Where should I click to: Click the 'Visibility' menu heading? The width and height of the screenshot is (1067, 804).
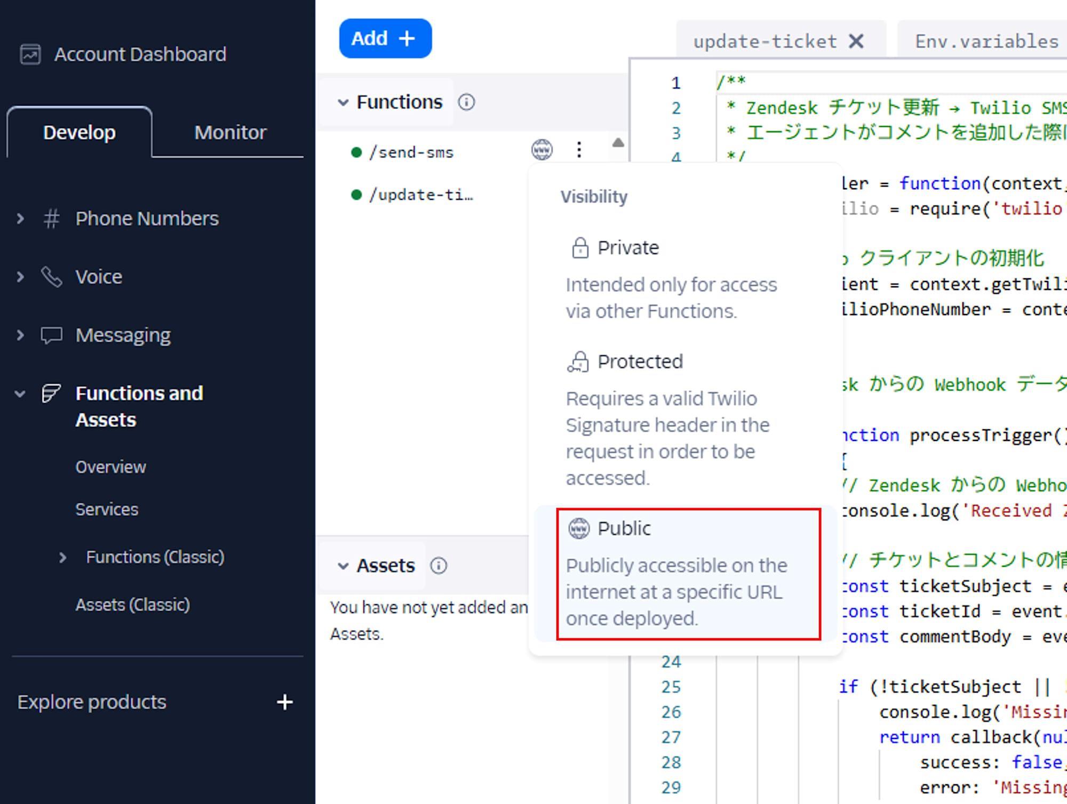point(594,197)
